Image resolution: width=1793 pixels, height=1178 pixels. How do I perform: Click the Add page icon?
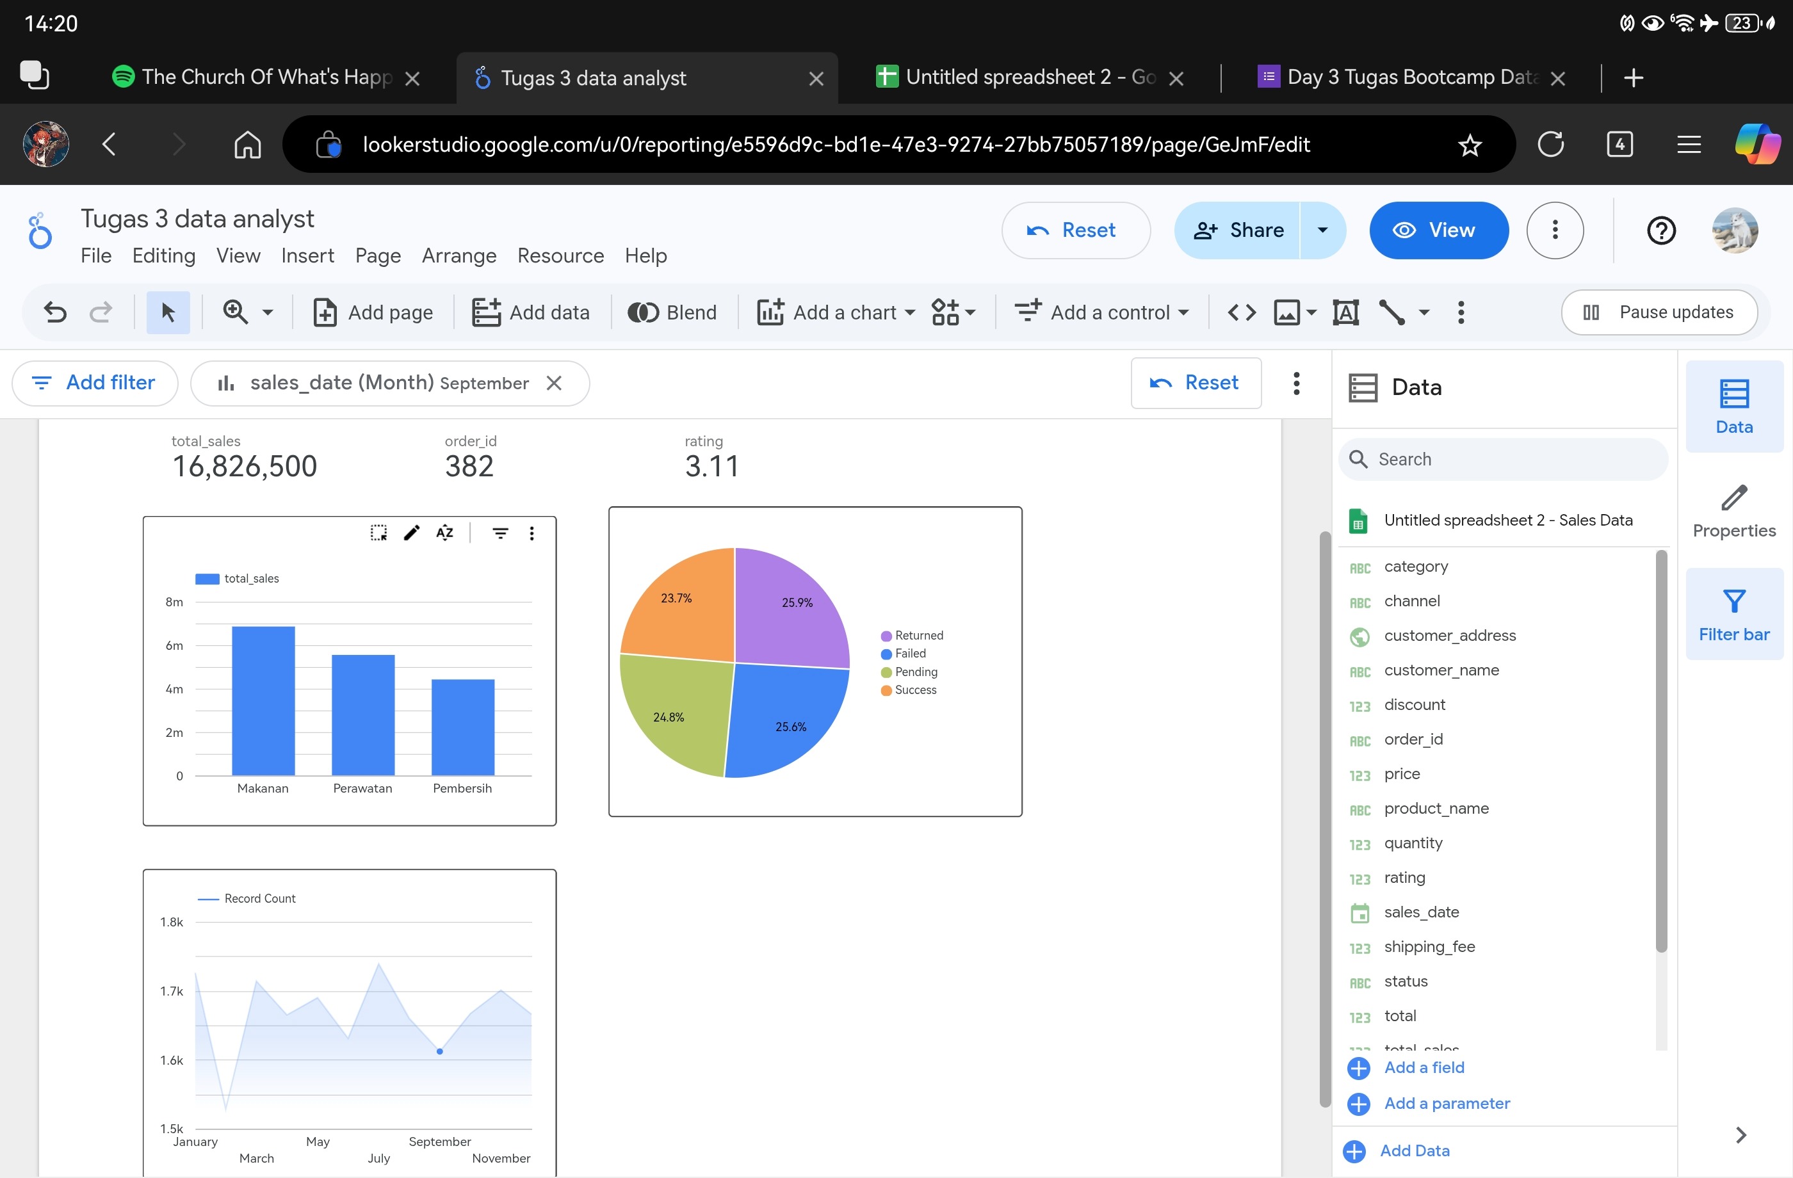coord(325,312)
